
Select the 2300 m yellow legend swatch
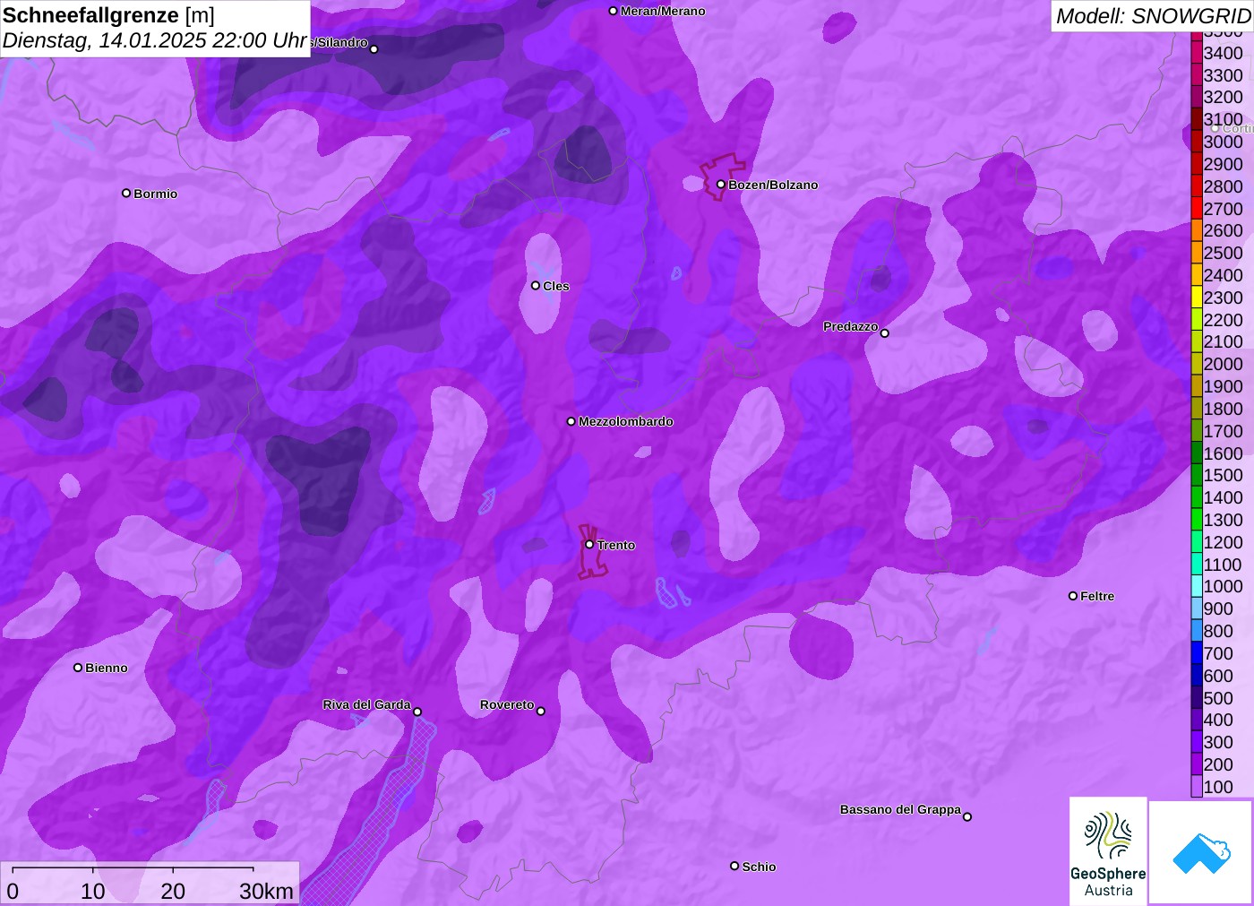coord(1197,298)
